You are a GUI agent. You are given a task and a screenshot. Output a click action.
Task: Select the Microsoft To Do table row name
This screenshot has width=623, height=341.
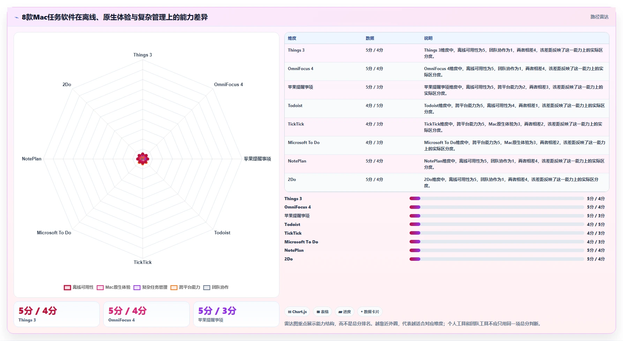point(303,143)
